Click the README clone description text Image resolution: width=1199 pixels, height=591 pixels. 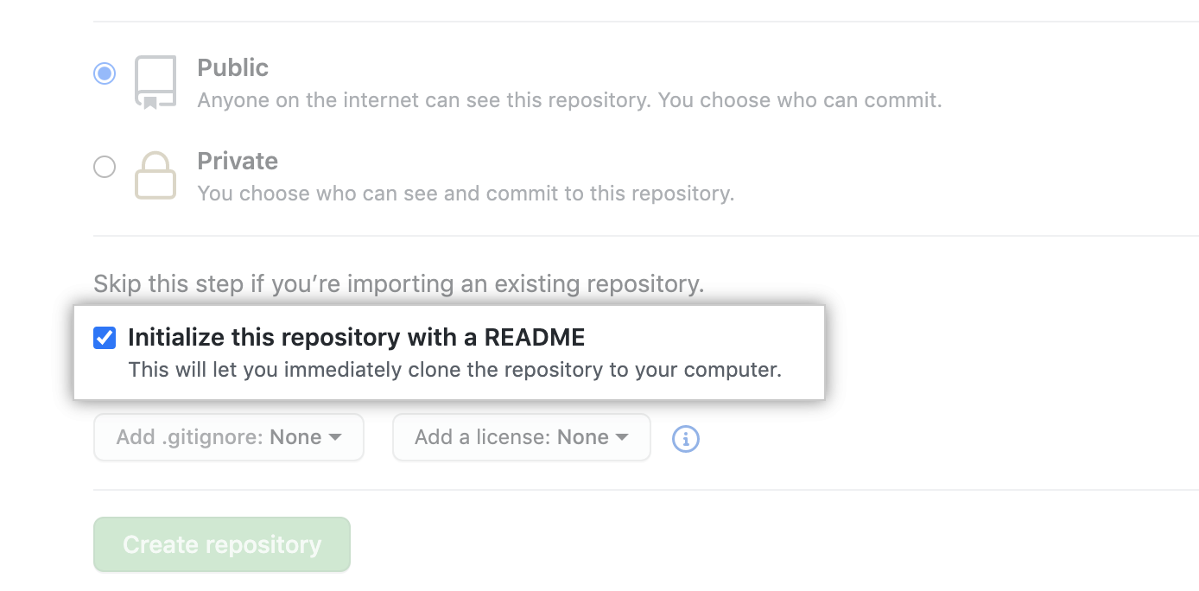[x=454, y=369]
